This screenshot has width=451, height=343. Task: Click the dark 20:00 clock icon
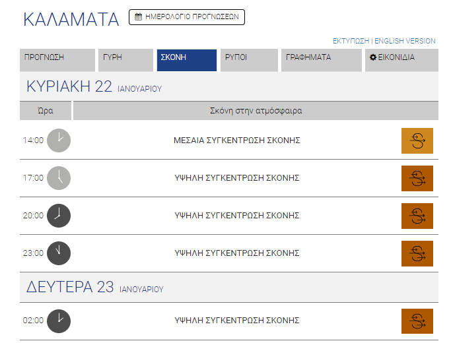[59, 216]
